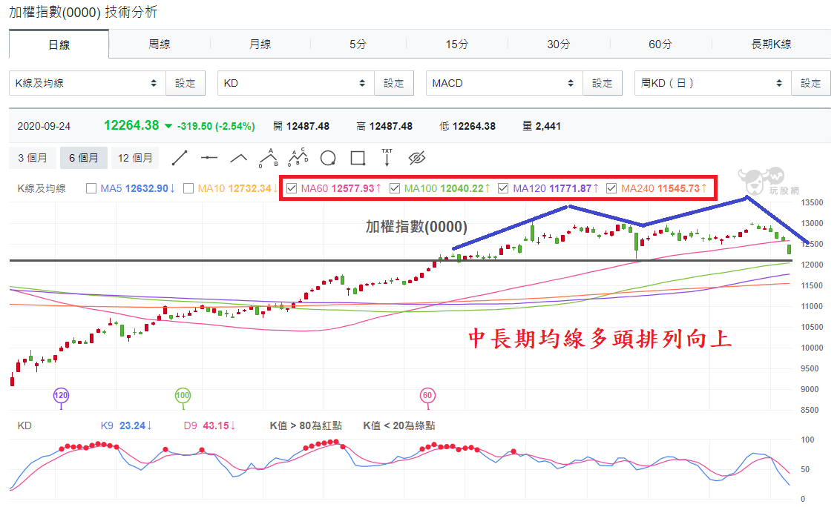
Task: Click the 量 2,441 volume value
Action: (x=542, y=126)
